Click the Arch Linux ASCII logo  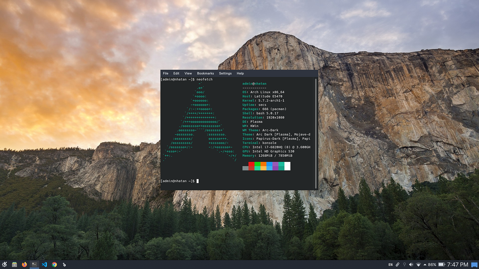coord(200,122)
